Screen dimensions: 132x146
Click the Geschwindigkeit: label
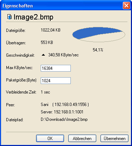[20, 55]
